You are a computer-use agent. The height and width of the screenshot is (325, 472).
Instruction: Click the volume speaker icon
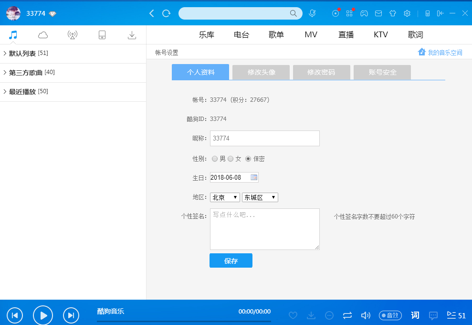[x=366, y=315]
